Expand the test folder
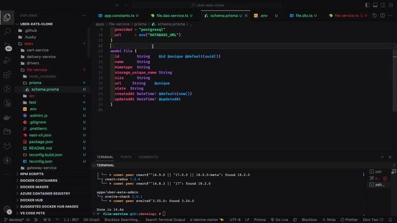Screen dimensions: 397x223 (x=32, y=102)
